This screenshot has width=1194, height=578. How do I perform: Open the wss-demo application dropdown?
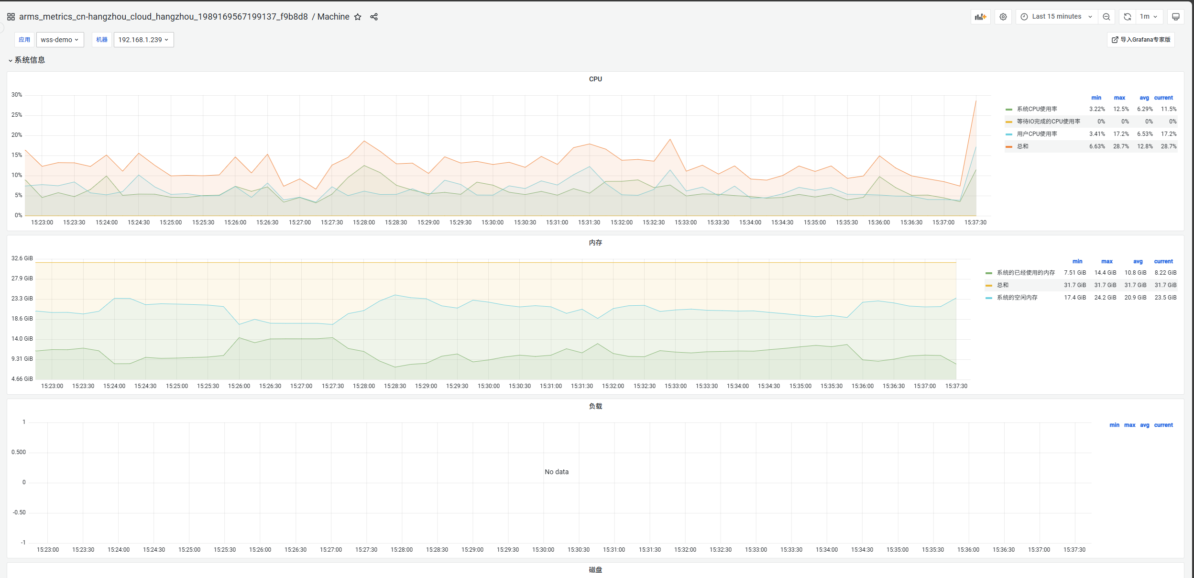tap(60, 40)
